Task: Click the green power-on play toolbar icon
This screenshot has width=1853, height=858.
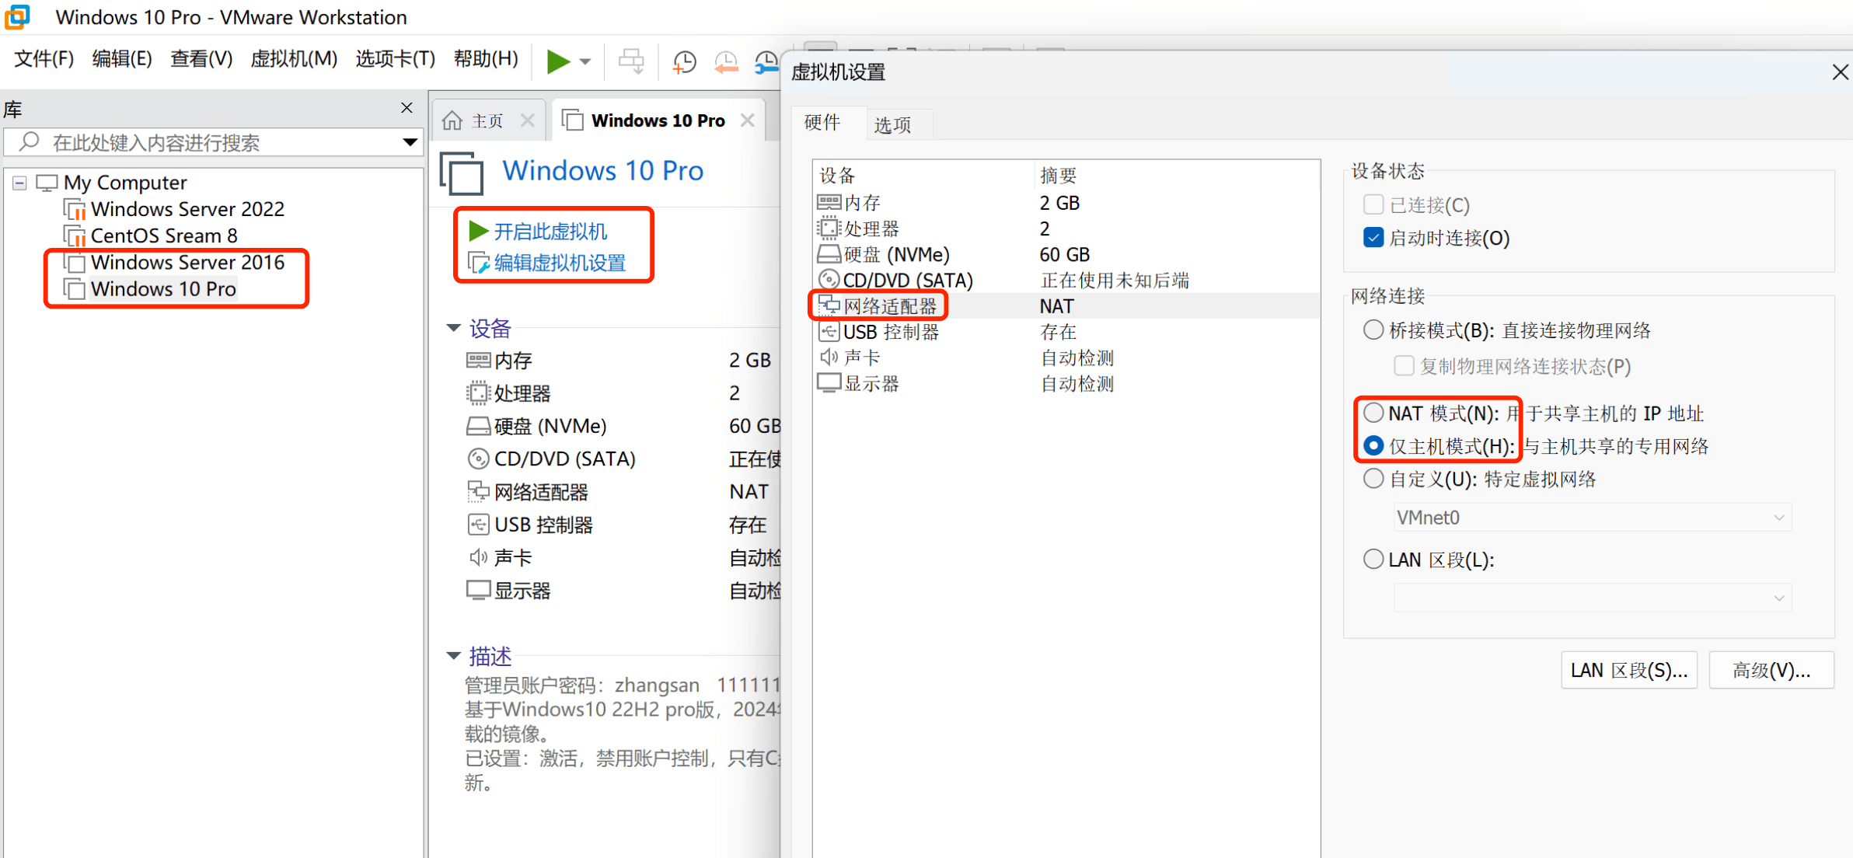Action: point(557,61)
